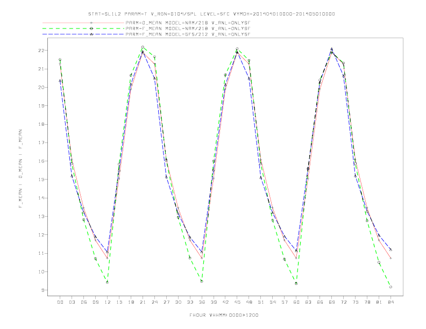Screen dimensions: 426x329
Task: Click y-axis tick value 21
Action: (x=41, y=69)
